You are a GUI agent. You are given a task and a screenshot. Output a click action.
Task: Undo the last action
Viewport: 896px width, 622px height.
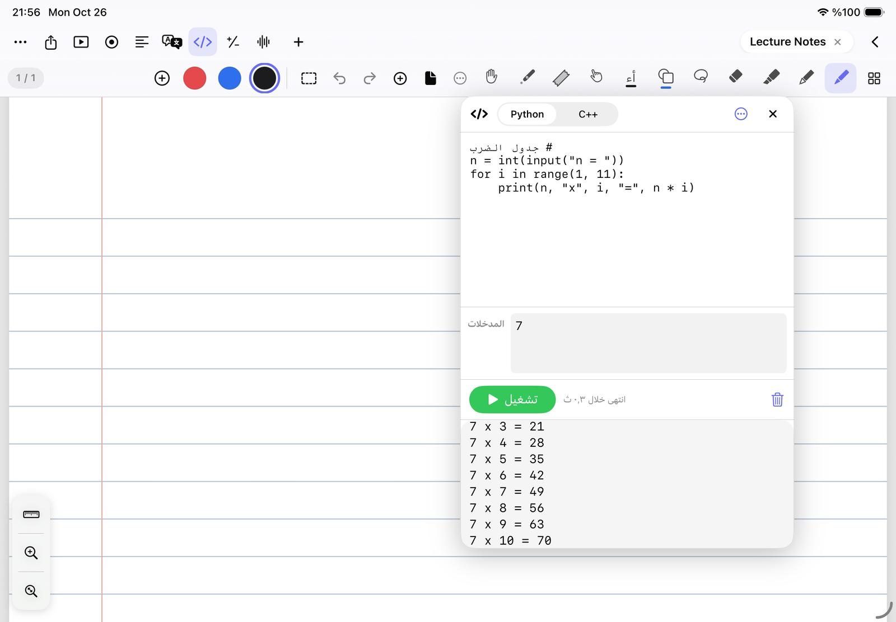click(339, 78)
